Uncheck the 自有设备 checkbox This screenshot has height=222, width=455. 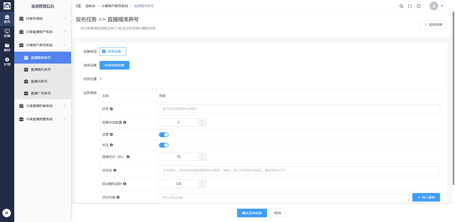[104, 51]
